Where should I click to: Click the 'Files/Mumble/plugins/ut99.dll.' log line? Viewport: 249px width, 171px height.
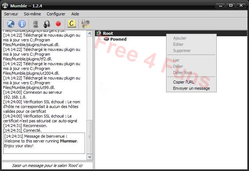click(29, 88)
